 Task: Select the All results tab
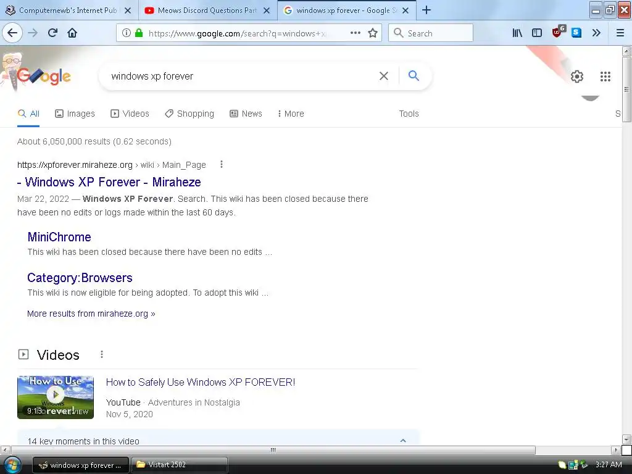point(28,114)
